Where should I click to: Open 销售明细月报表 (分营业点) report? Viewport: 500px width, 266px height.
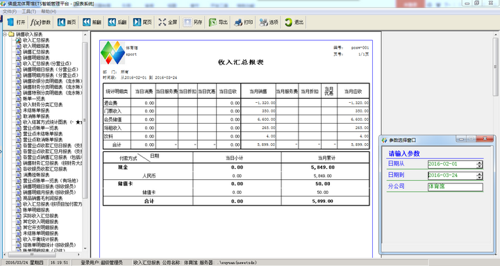51,75
